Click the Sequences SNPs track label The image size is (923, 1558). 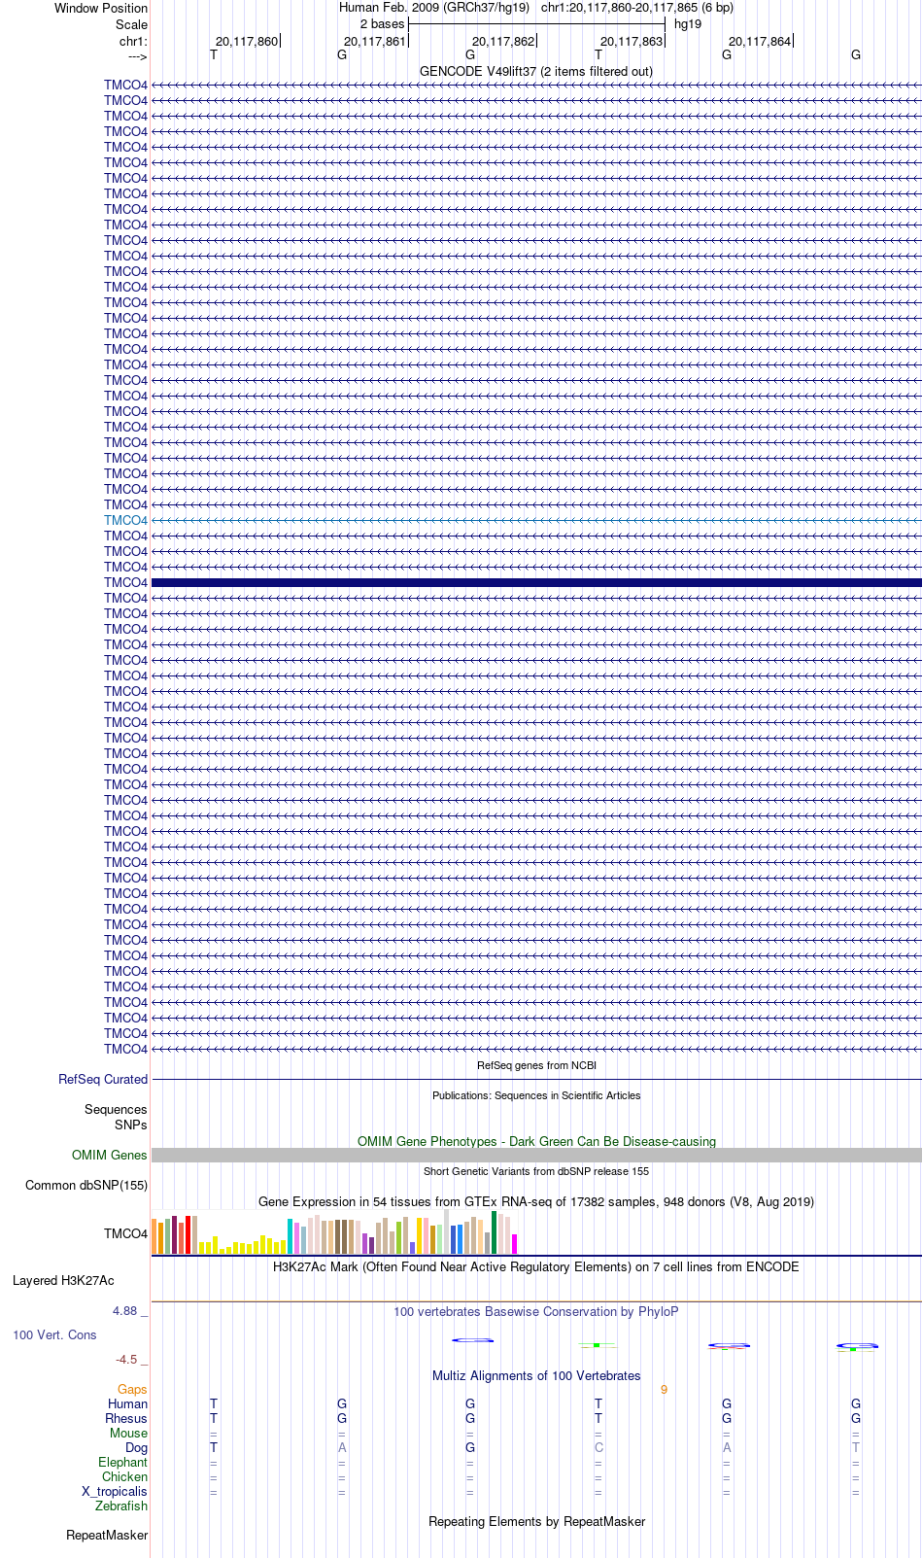click(x=116, y=1117)
